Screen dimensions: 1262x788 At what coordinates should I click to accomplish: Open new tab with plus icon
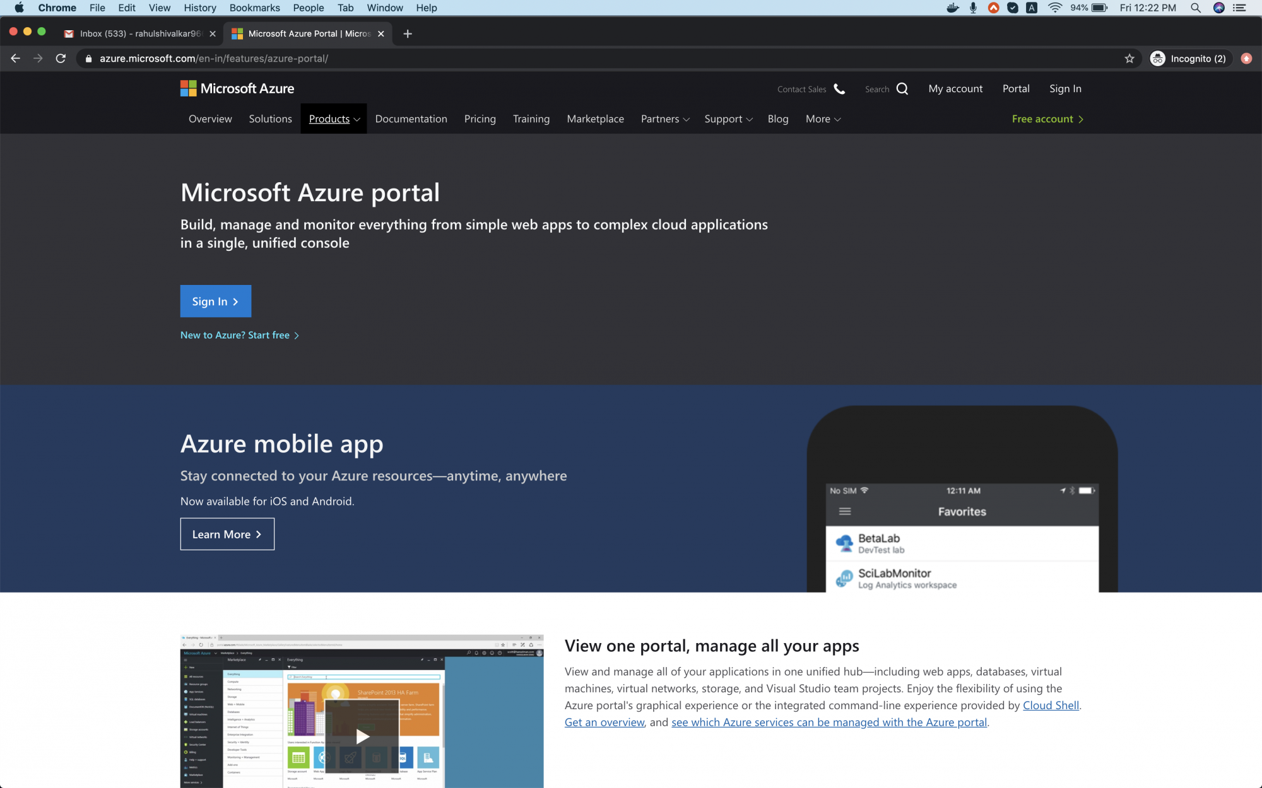408,34
